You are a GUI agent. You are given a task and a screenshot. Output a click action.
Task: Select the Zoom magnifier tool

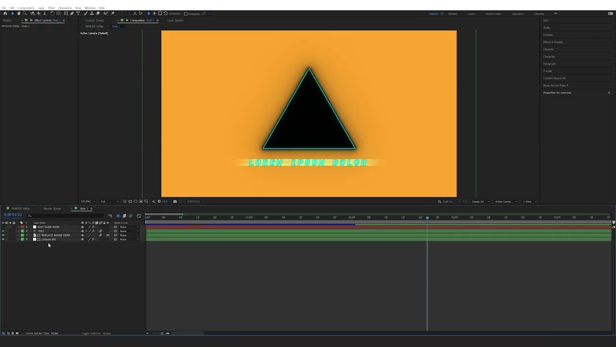pyautogui.click(x=25, y=13)
